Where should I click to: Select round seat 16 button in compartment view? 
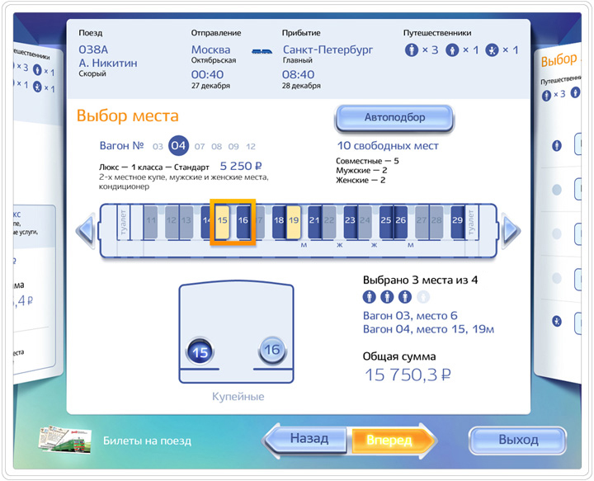click(272, 351)
